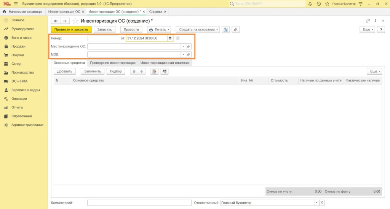The height and width of the screenshot is (209, 390).
Task: Open the Продажи section
Action: point(24,46)
